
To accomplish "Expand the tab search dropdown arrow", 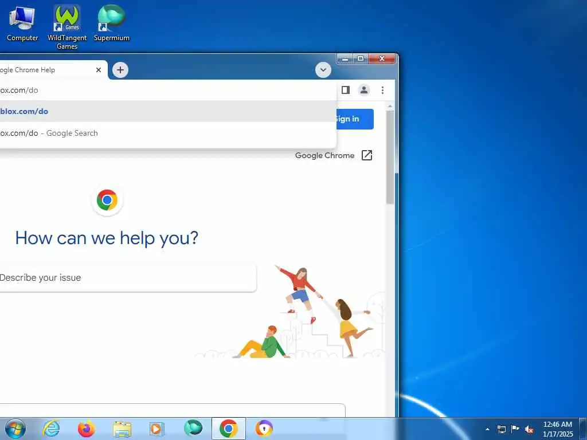I will 323,70.
